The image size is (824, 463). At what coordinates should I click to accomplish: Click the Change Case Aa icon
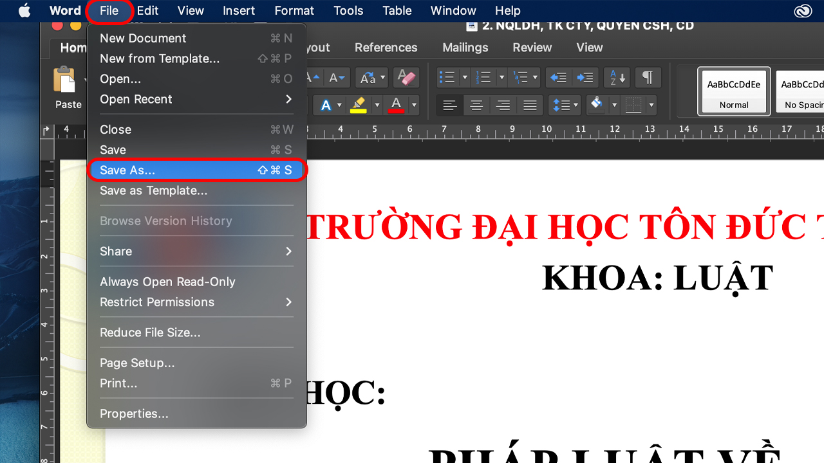tap(368, 78)
